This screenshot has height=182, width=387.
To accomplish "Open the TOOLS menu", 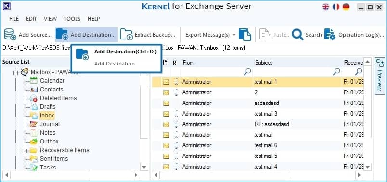I will (x=72, y=19).
